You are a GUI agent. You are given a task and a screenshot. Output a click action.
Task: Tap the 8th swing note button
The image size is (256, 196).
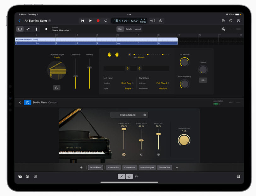[203, 80]
